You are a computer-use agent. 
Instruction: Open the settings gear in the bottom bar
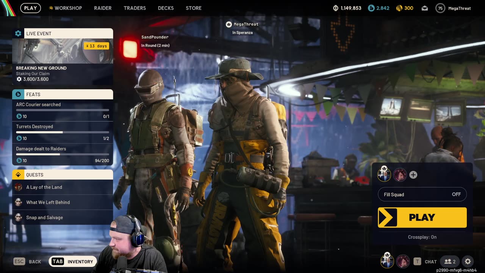[468, 261]
